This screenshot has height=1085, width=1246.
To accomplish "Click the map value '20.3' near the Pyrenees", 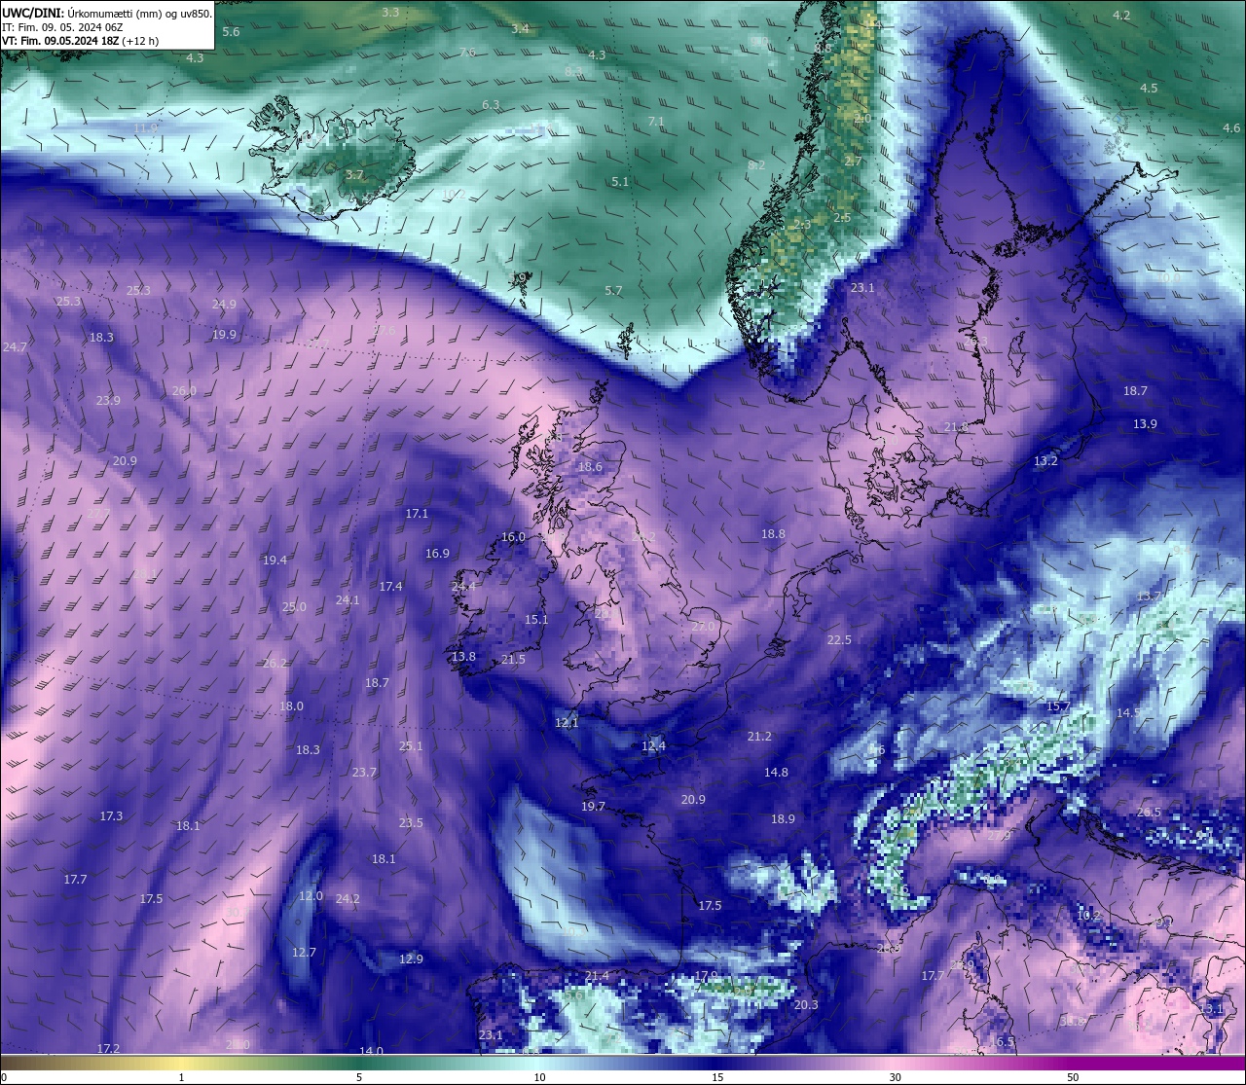I will pyautogui.click(x=806, y=1005).
